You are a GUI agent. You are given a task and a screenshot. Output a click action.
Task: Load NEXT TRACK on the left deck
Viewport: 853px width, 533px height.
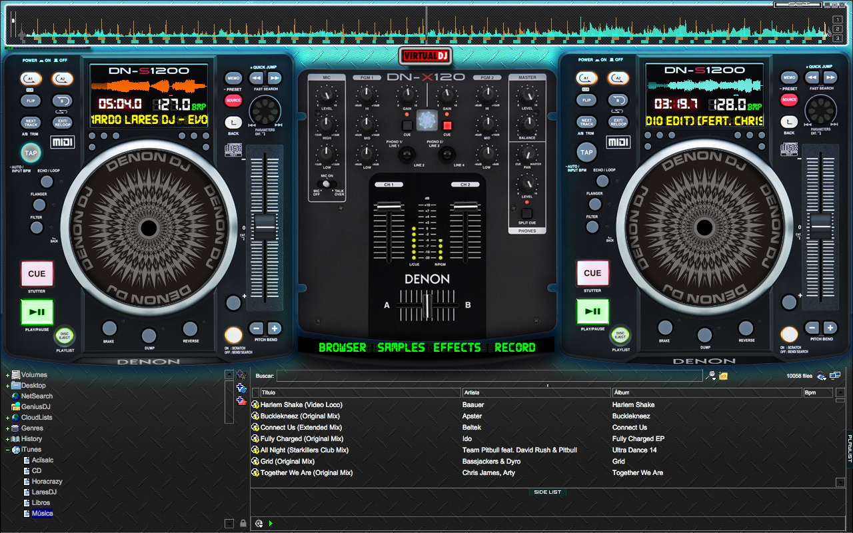(x=31, y=123)
